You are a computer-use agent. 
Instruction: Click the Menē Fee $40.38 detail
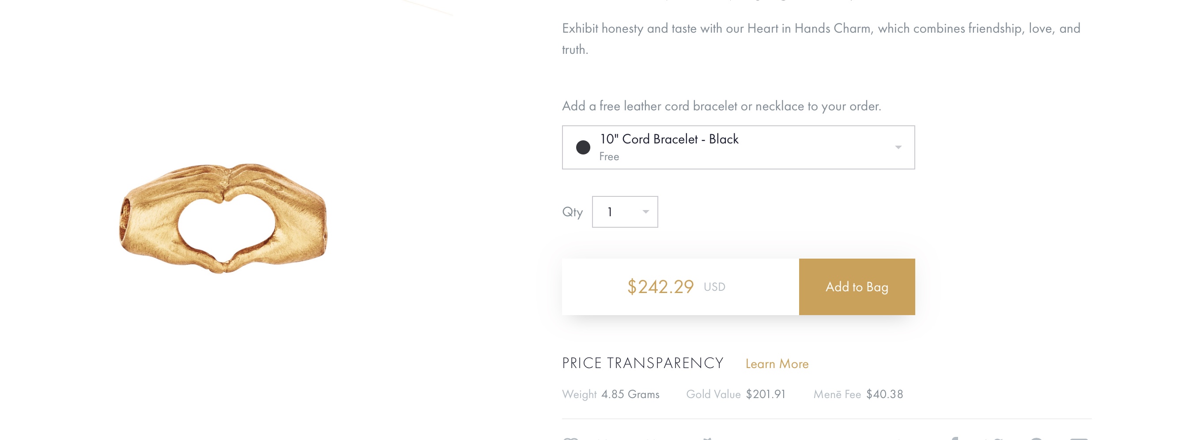(x=858, y=395)
